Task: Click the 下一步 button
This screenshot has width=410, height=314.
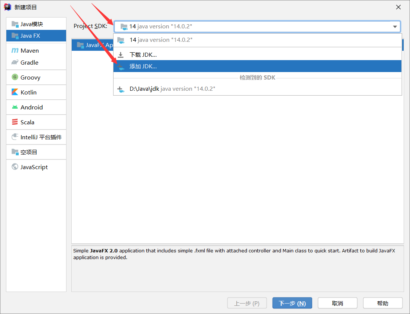Action: [x=292, y=303]
